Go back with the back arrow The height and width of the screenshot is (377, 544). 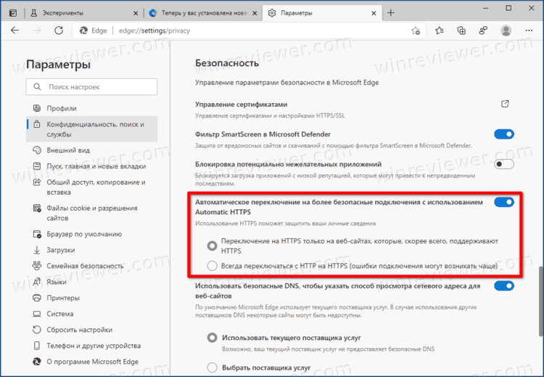click(15, 31)
